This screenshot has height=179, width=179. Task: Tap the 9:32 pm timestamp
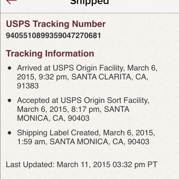point(54,77)
